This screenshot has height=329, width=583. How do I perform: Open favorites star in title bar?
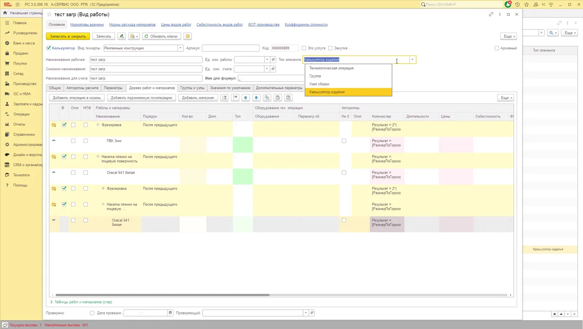526,4
